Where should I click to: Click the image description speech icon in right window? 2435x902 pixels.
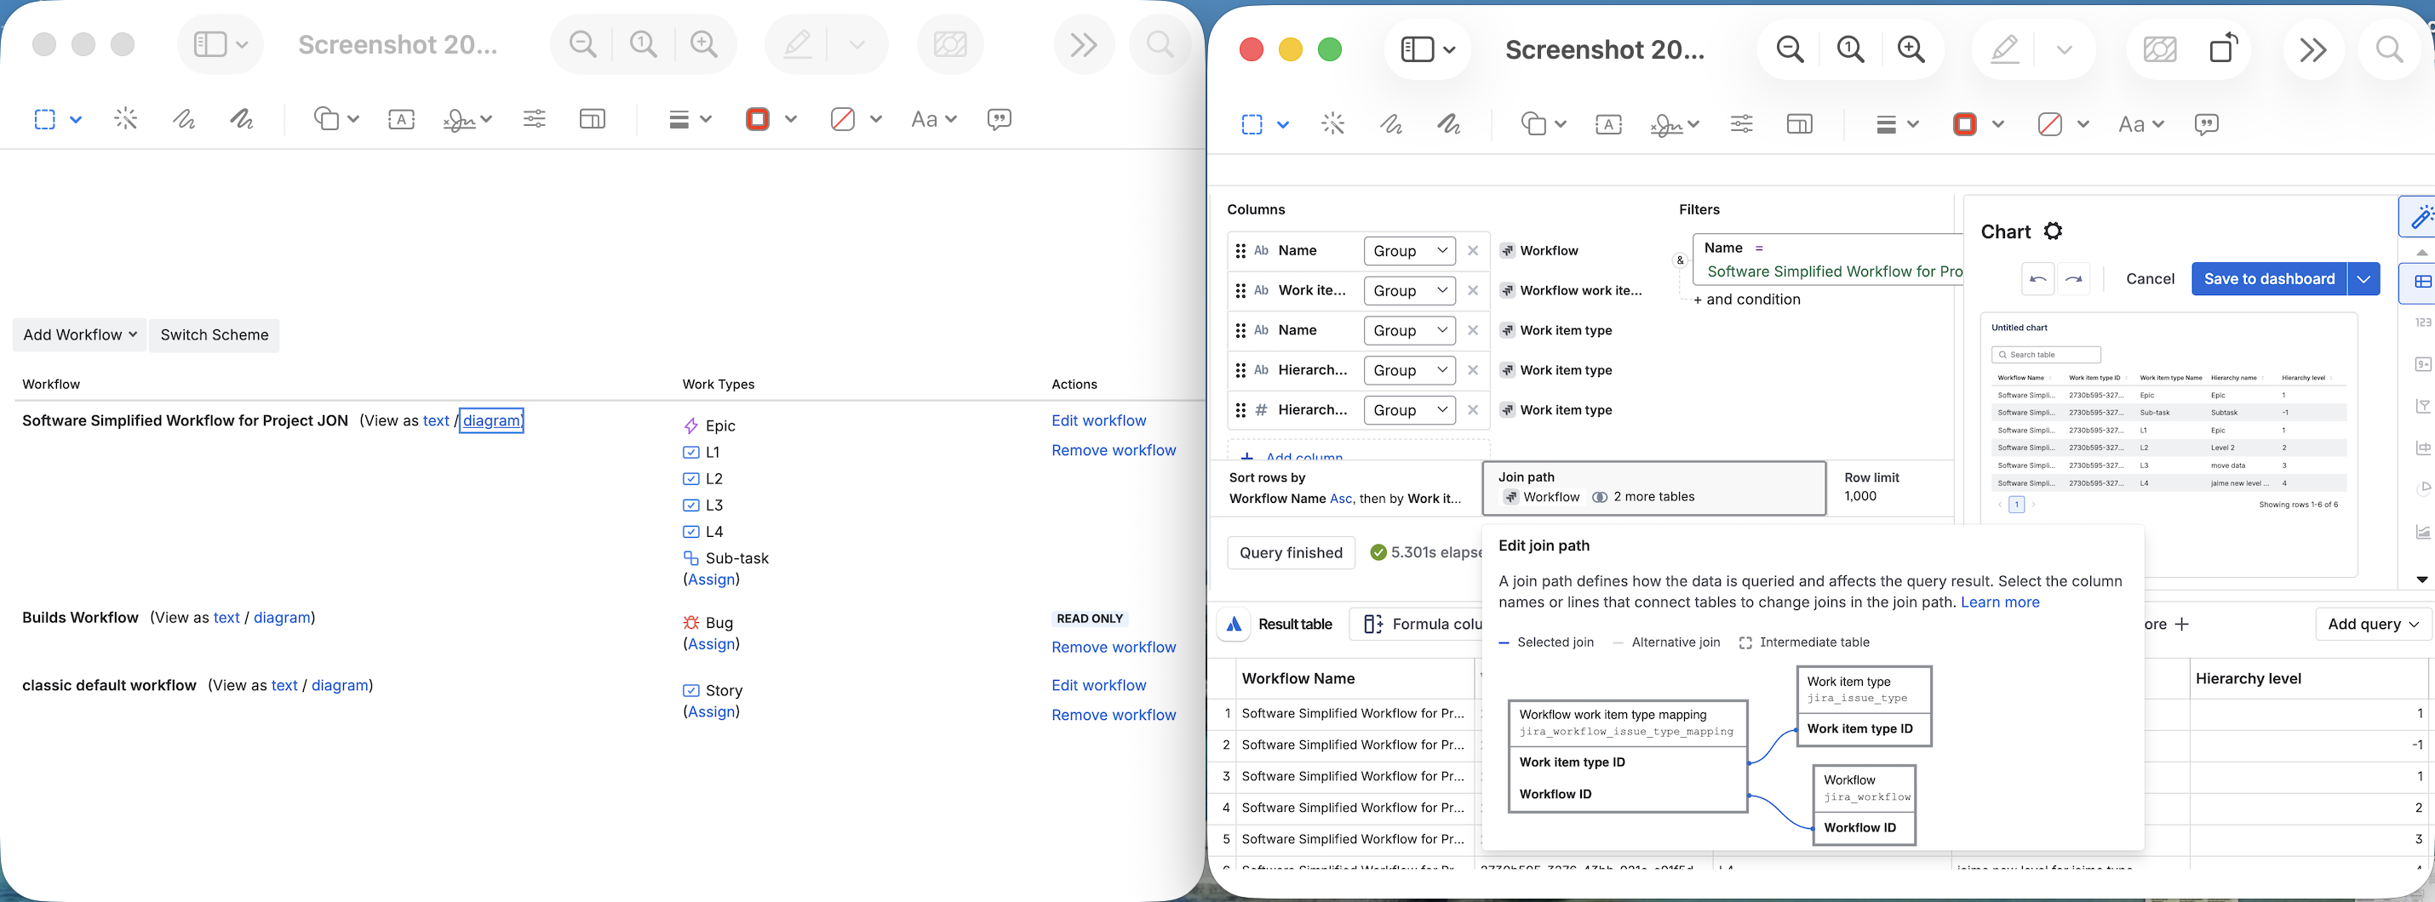click(x=2206, y=123)
